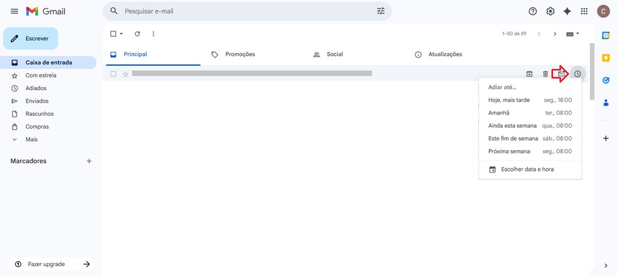Open Google Keep side panel icon
Viewport: 617px width, 276px height.
coord(606,58)
